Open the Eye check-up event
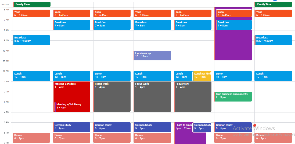Image resolution: width=295 pixels, height=144 pixels. pyautogui.click(x=152, y=55)
